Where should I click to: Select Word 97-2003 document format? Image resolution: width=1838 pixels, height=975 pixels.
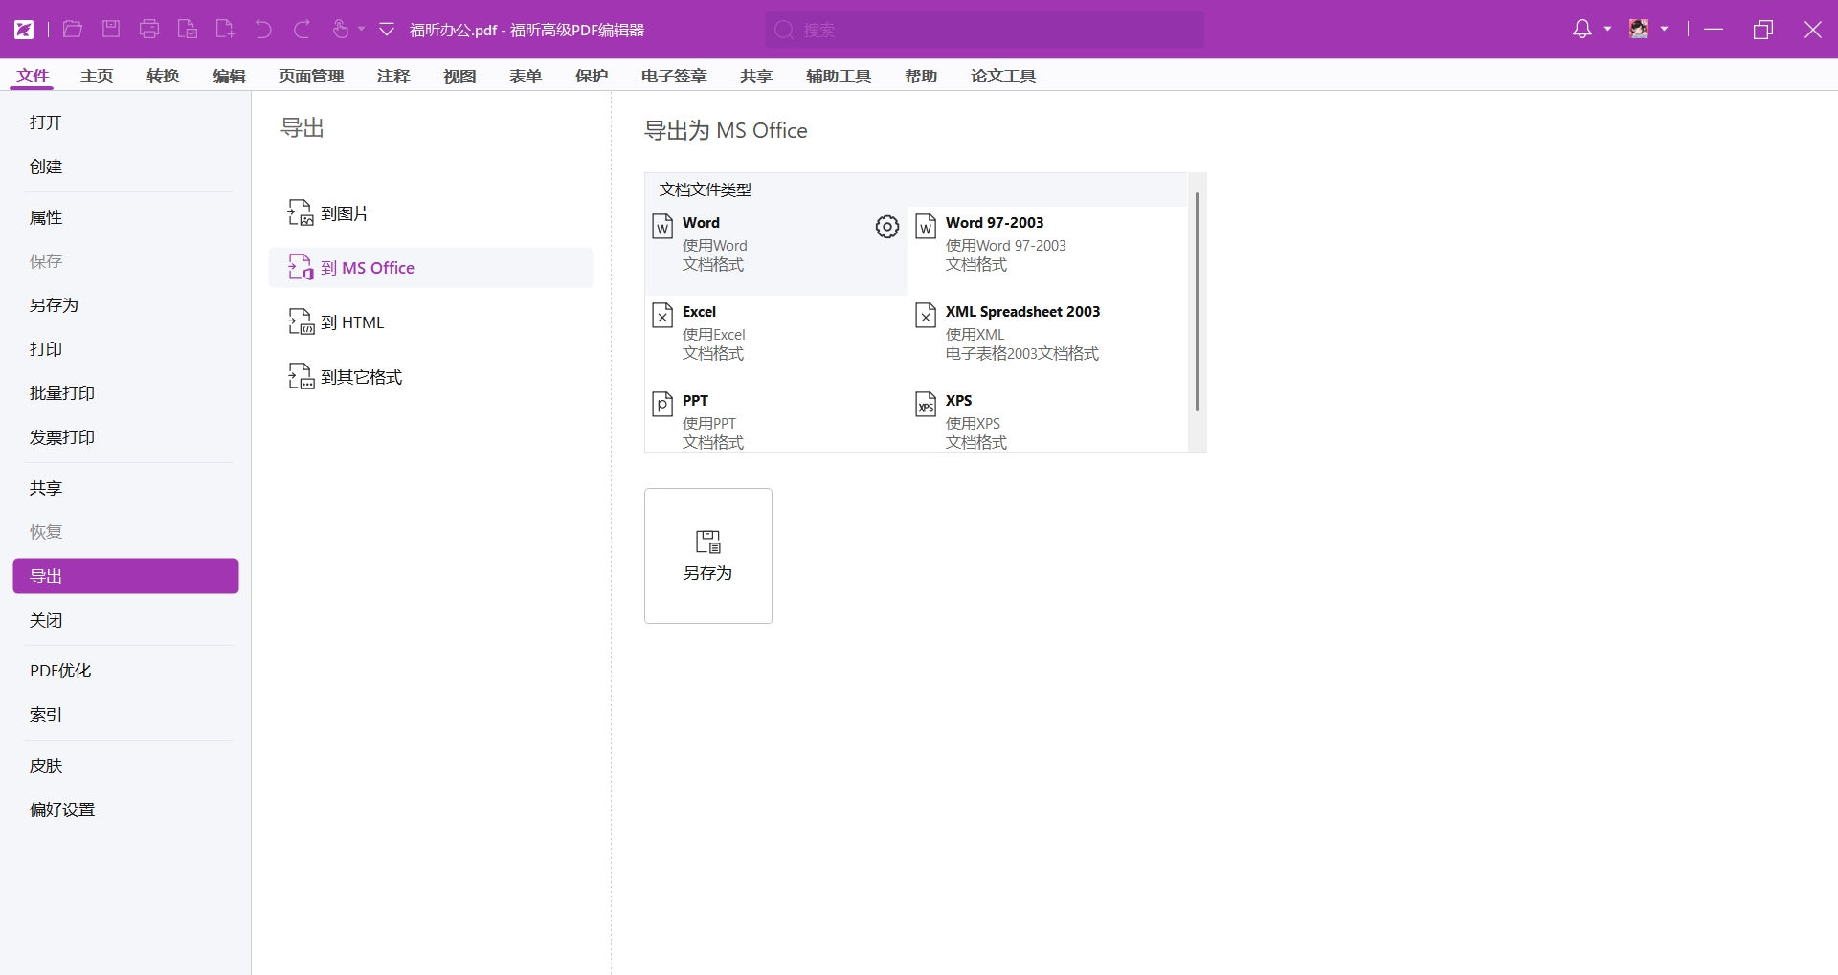point(1047,251)
